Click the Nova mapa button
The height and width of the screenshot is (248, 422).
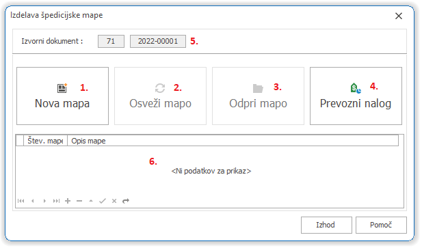click(62, 96)
